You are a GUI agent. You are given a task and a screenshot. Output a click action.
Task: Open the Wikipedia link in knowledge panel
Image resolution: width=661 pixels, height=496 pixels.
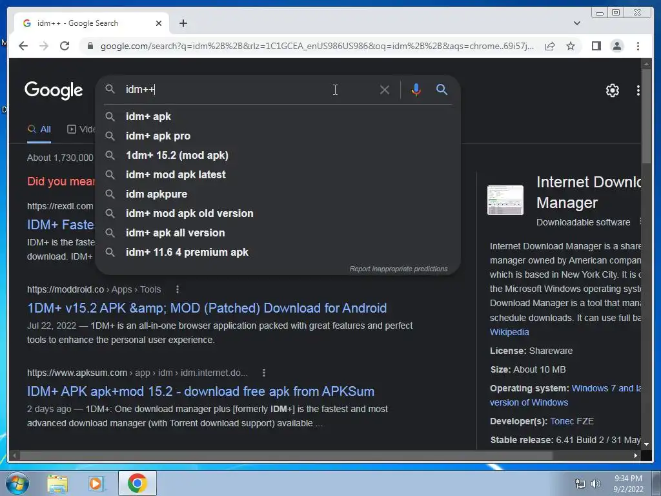pyautogui.click(x=509, y=332)
